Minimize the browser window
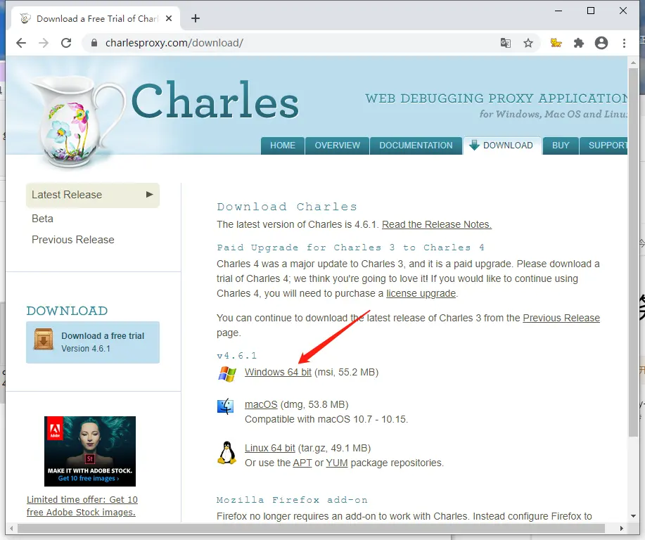Viewport: 645px width, 540px height. (x=558, y=11)
